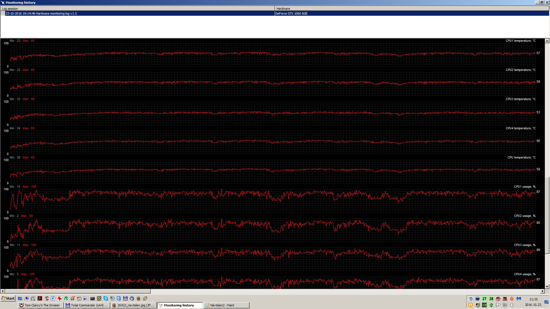Open the MSI Gaming G II tray icon
This screenshot has width=550, height=309.
[498, 299]
